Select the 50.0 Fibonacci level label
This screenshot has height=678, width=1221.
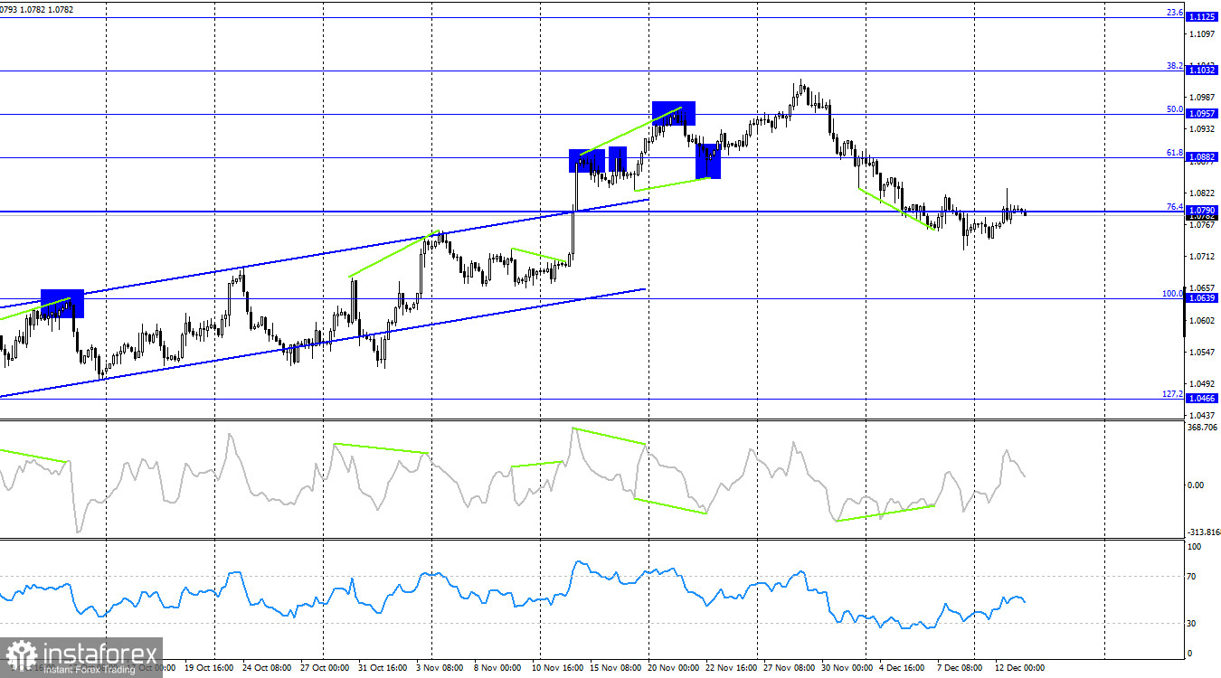(x=1175, y=109)
